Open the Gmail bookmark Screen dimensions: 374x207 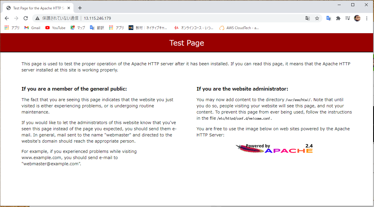pos(32,28)
